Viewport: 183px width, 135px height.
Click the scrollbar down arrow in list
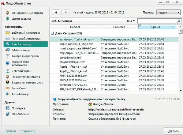click(180, 91)
